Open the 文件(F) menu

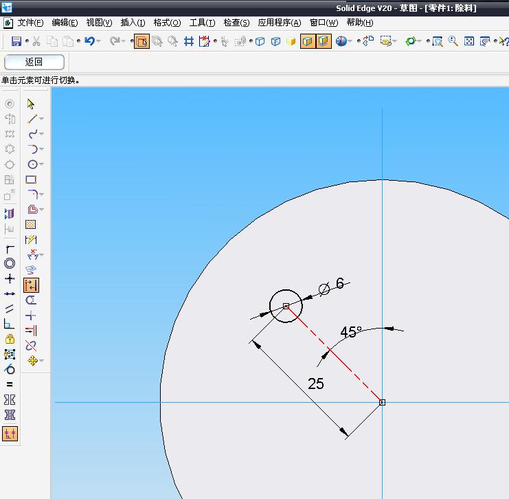(30, 23)
